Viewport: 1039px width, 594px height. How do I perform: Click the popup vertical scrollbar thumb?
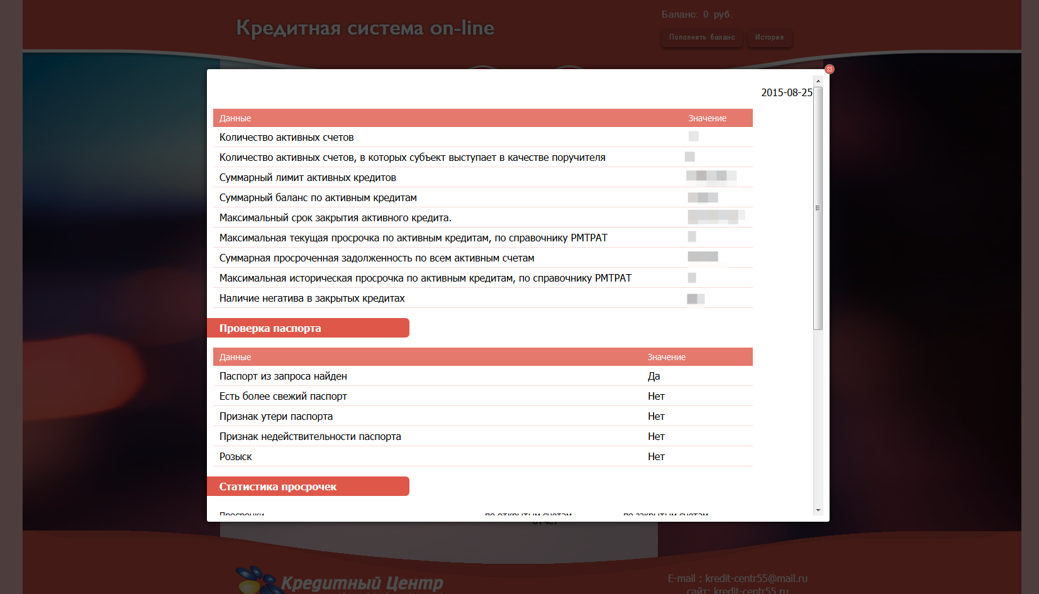click(818, 208)
